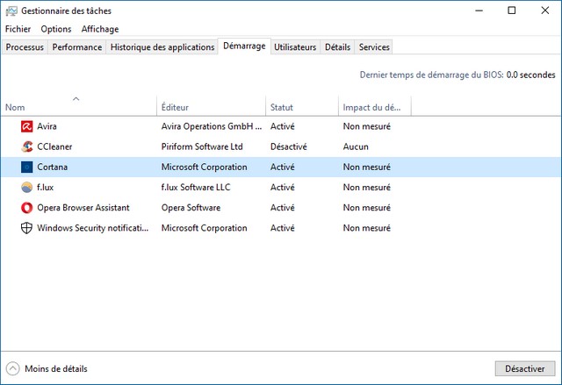Open the Détails tab

(x=337, y=47)
